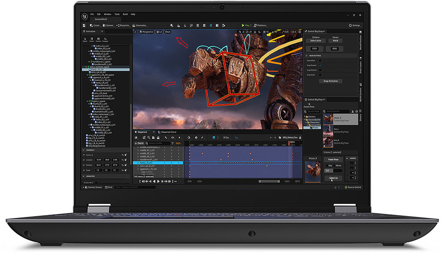
Task: Open the Sequencer wrench actions menu
Action: pyautogui.click(x=166, y=138)
